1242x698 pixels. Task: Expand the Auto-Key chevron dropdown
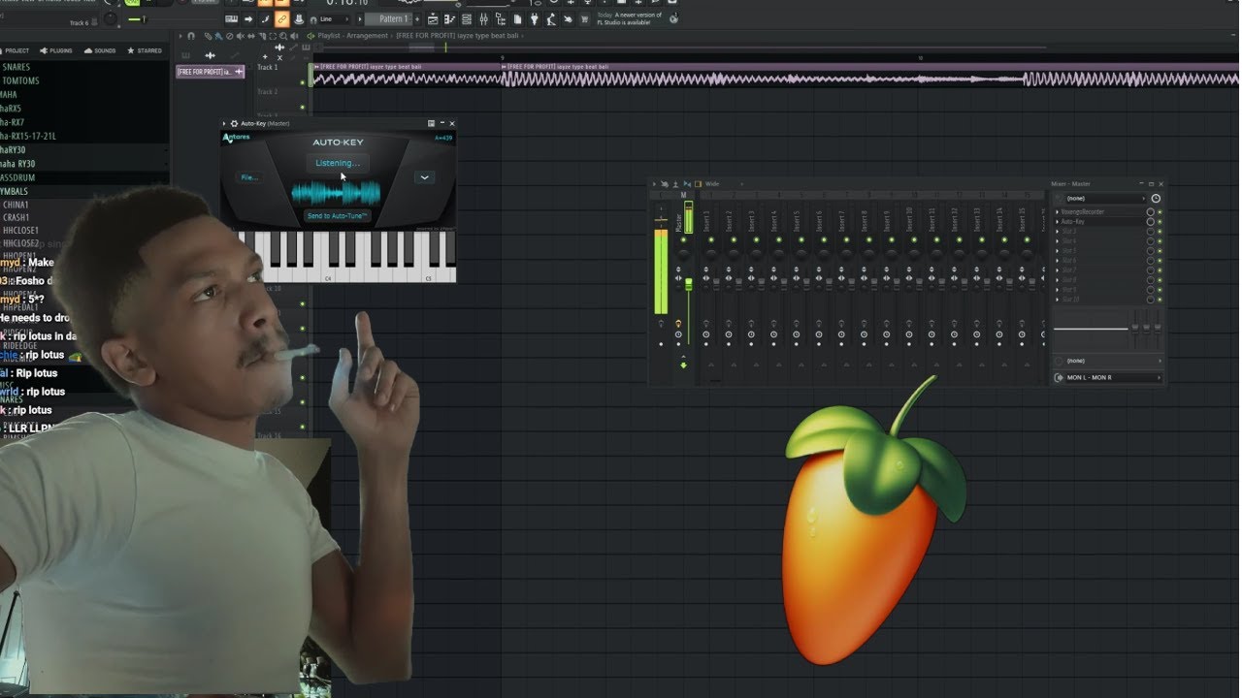[424, 177]
